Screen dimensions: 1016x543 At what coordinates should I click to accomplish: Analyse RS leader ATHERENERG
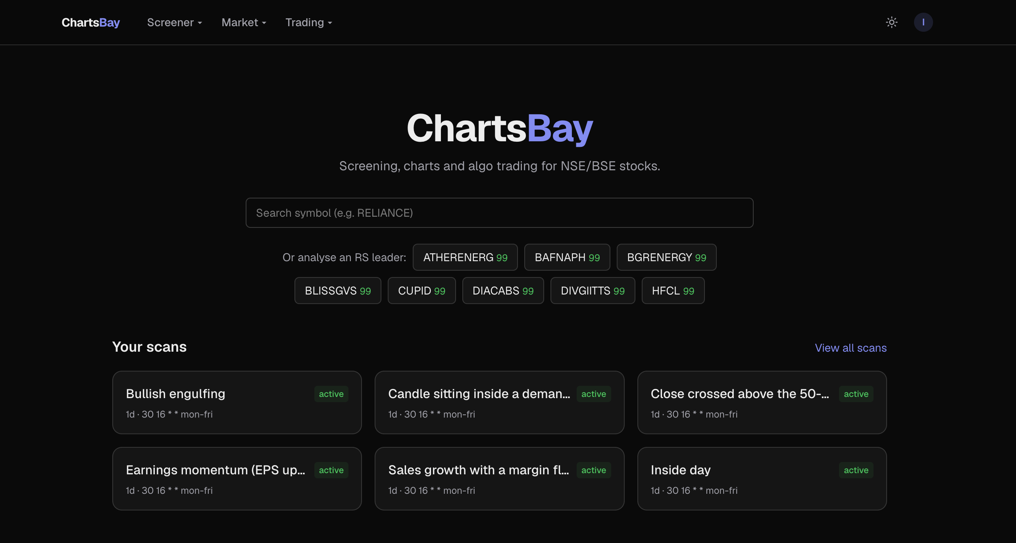pyautogui.click(x=465, y=257)
